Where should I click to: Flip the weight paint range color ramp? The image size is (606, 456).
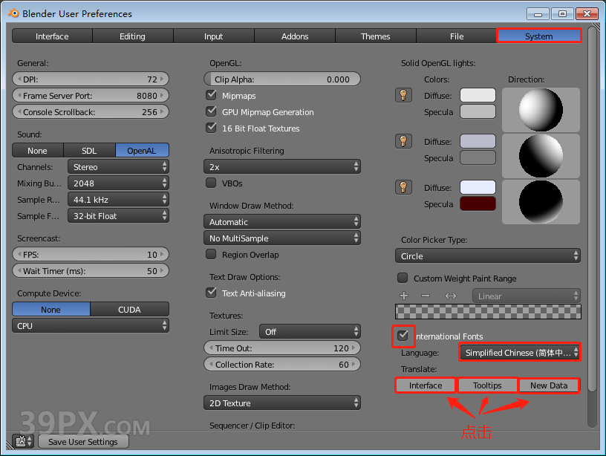(x=452, y=295)
